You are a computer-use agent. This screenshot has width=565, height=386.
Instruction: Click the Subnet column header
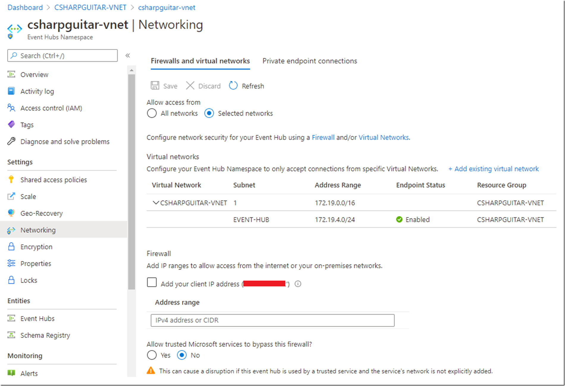[x=244, y=185]
